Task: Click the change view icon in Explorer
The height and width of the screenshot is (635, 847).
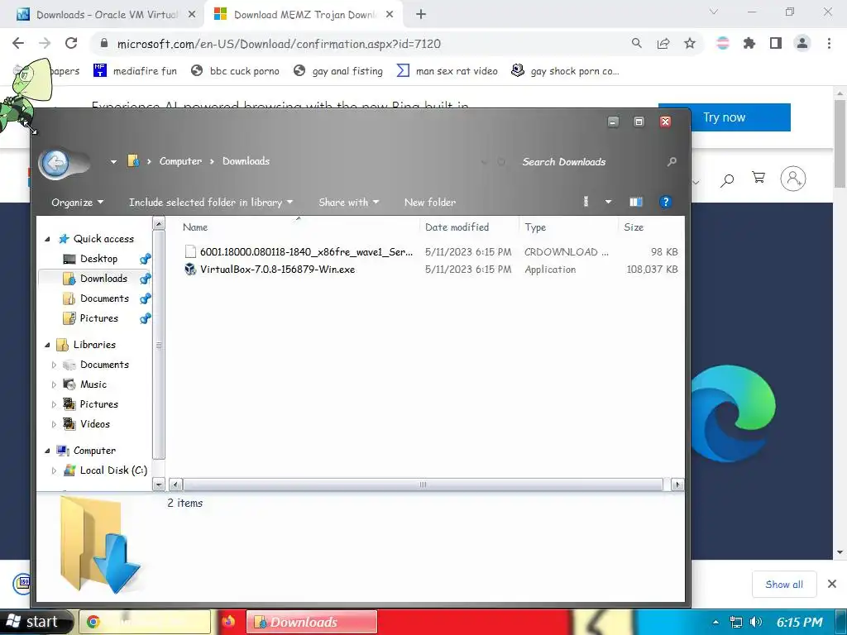Action: click(586, 202)
